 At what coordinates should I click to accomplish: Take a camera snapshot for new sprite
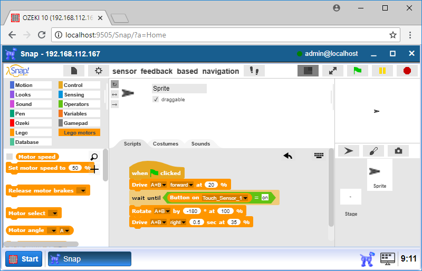398,151
